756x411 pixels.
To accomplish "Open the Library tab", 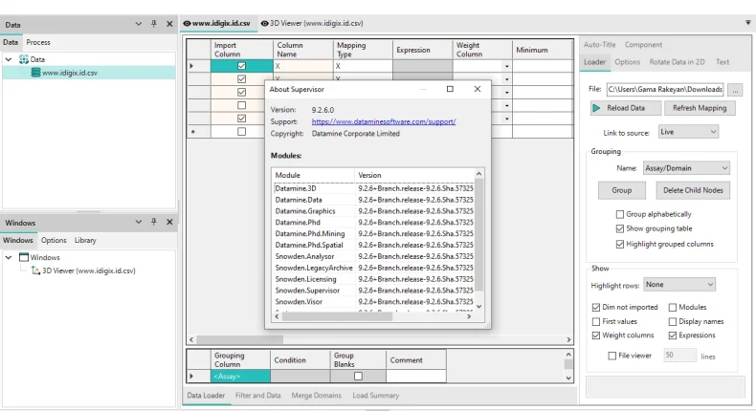I will [x=85, y=240].
